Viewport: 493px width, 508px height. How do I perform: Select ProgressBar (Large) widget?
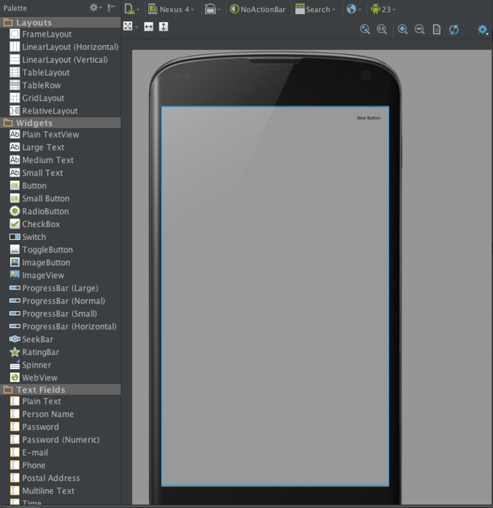60,288
